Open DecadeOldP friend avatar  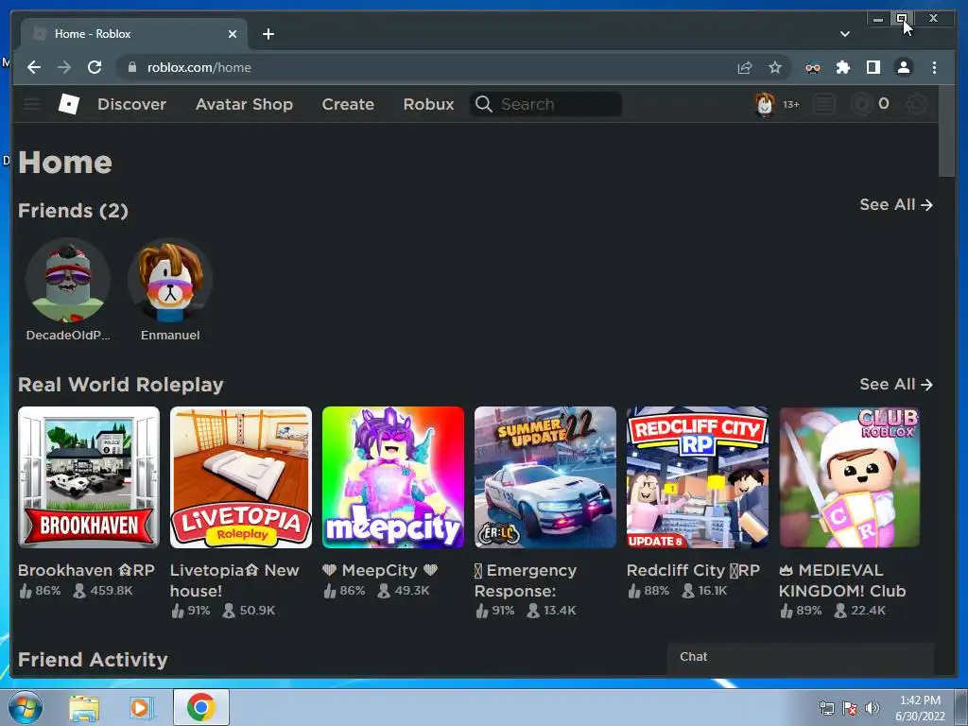(68, 280)
